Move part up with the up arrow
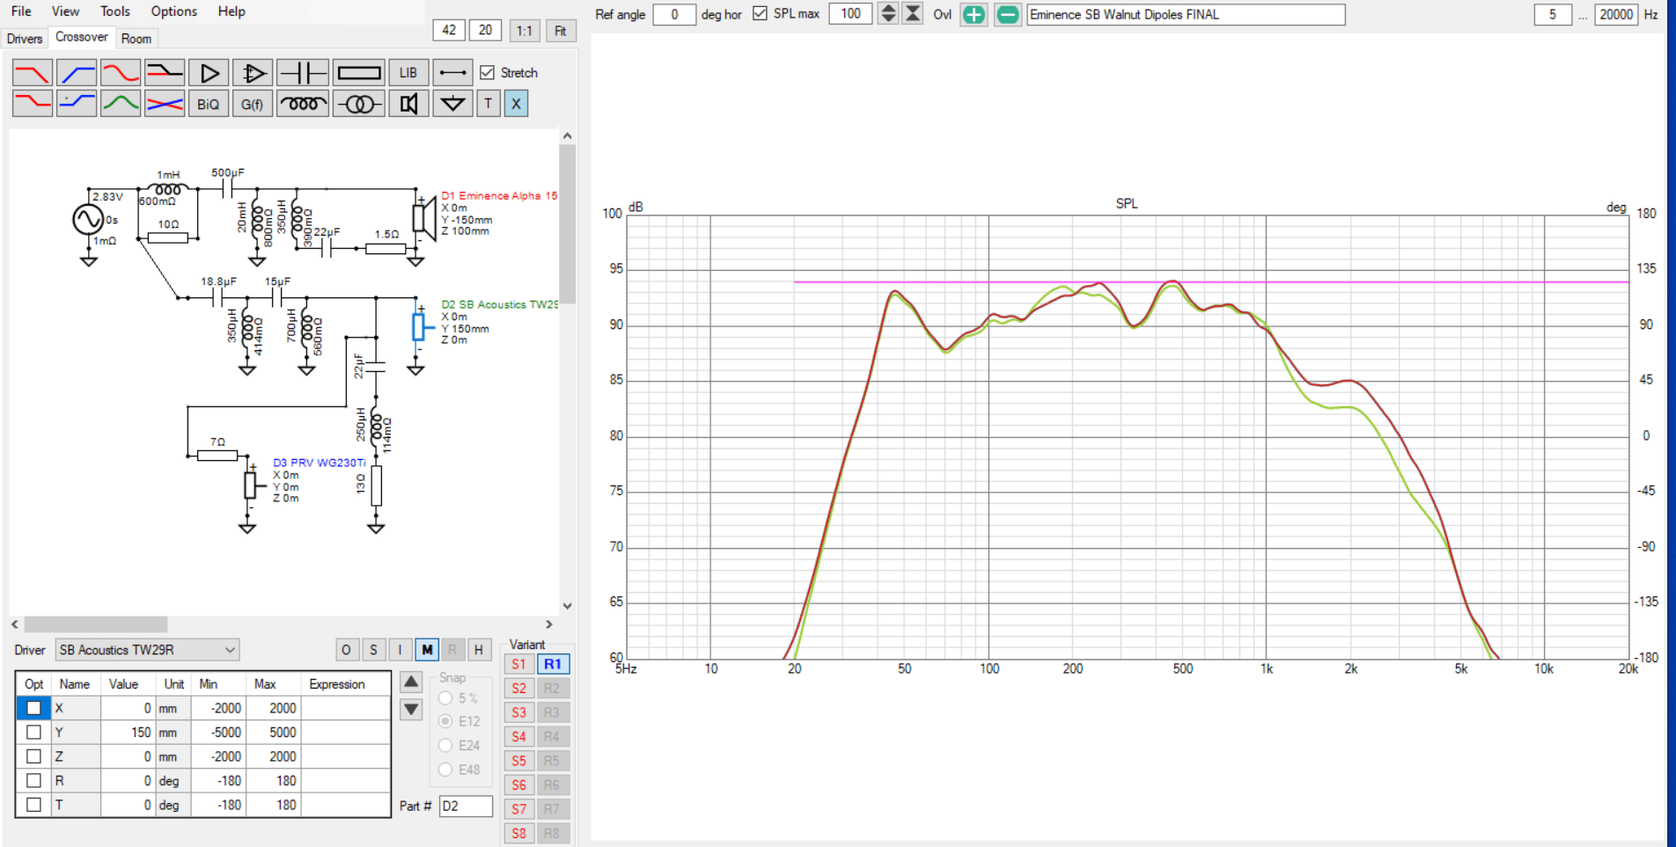1676x847 pixels. pyautogui.click(x=411, y=682)
